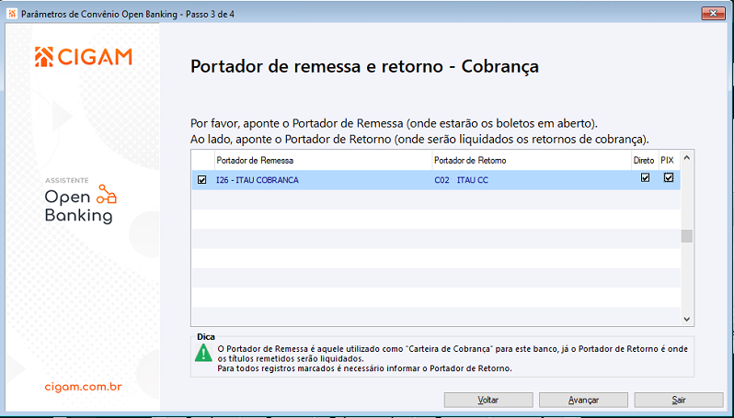Click the grid scrollbar down arrow

[687, 319]
